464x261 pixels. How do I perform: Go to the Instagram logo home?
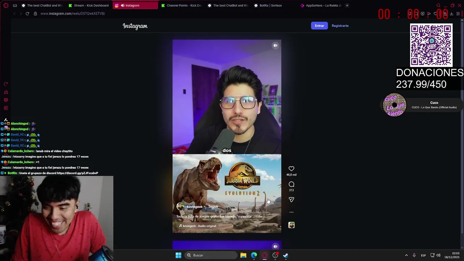tap(135, 26)
